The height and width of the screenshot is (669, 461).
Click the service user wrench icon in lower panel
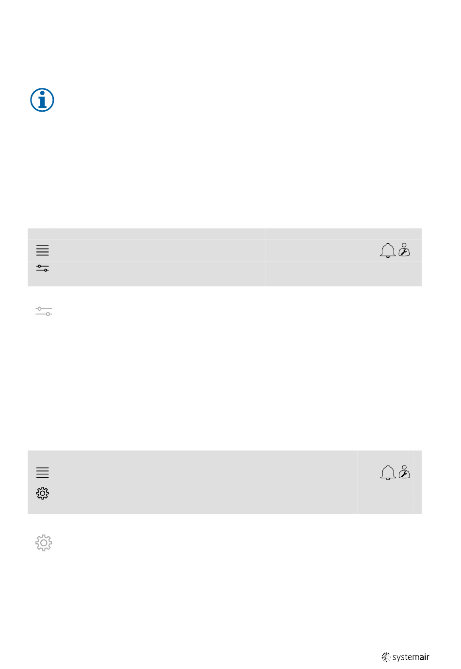click(404, 472)
